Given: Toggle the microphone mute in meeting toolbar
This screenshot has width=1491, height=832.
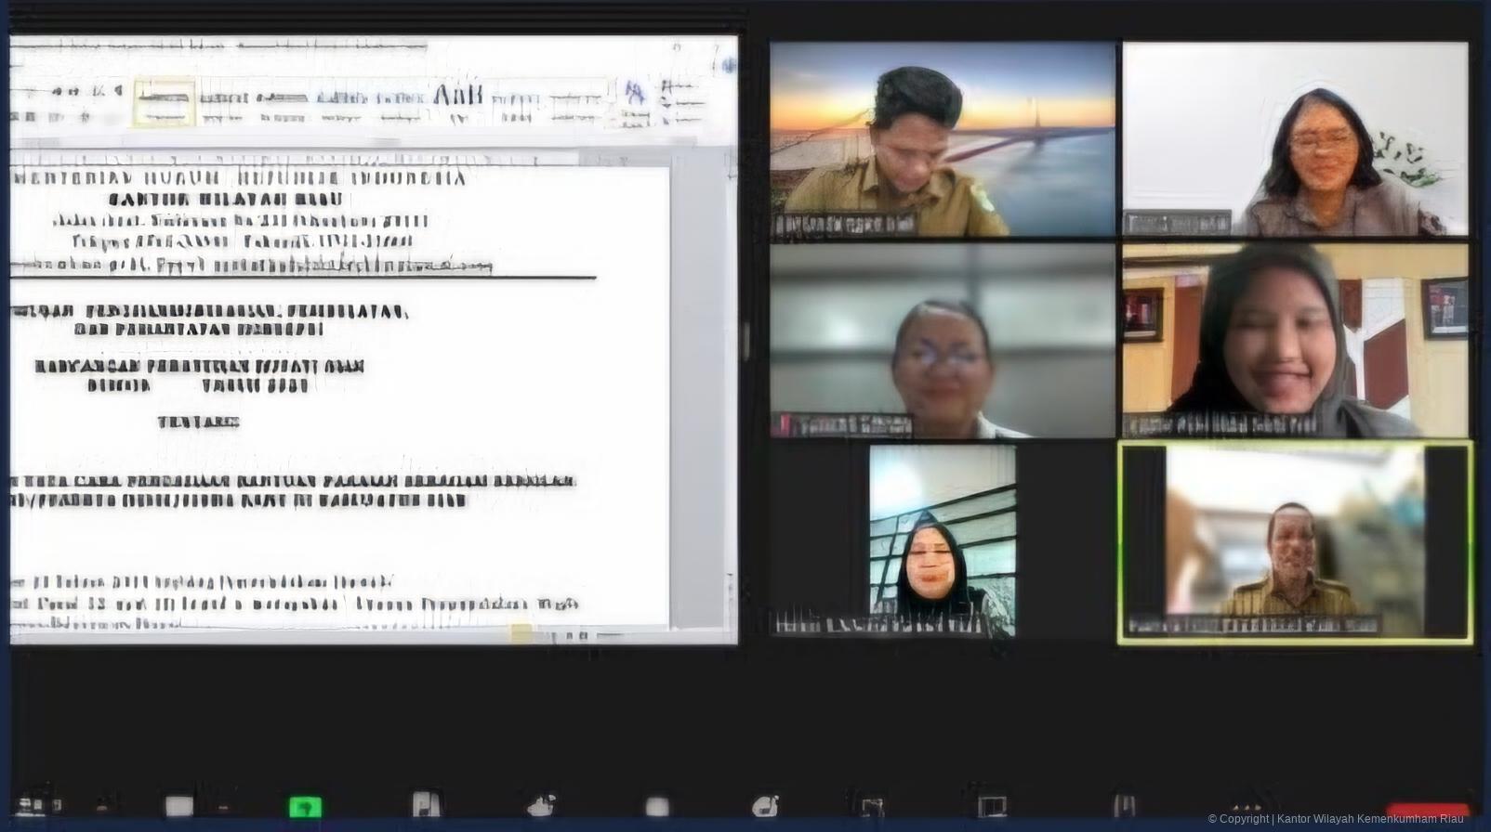Looking at the screenshot, I should [35, 804].
